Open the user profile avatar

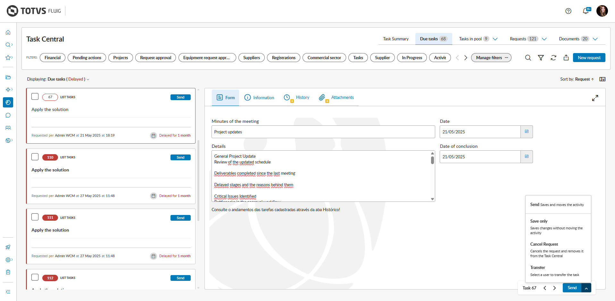tap(602, 11)
